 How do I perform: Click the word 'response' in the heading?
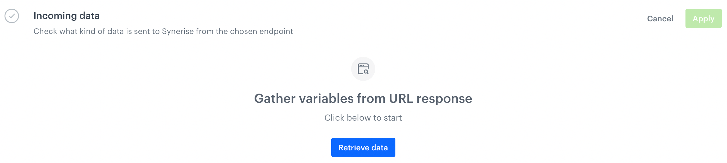[444, 99]
